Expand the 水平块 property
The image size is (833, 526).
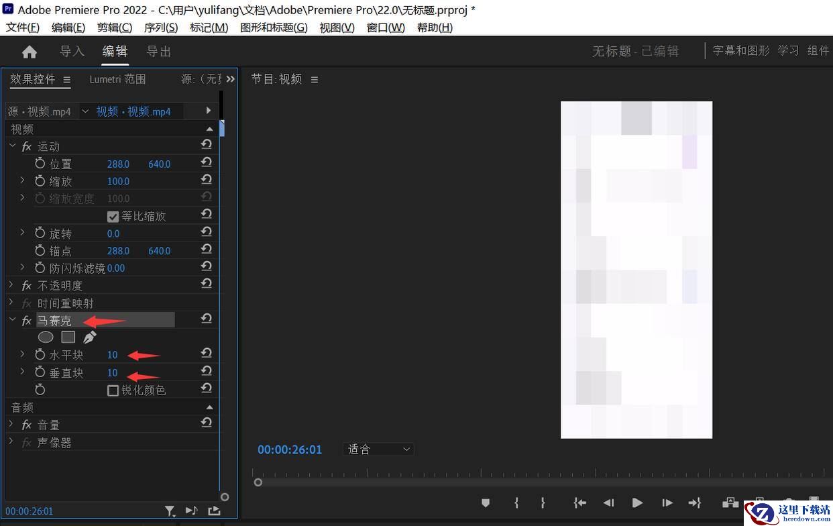pos(22,354)
